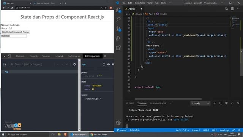Open the View menu
Screen dimensions: 243x137
[x=150, y=3]
